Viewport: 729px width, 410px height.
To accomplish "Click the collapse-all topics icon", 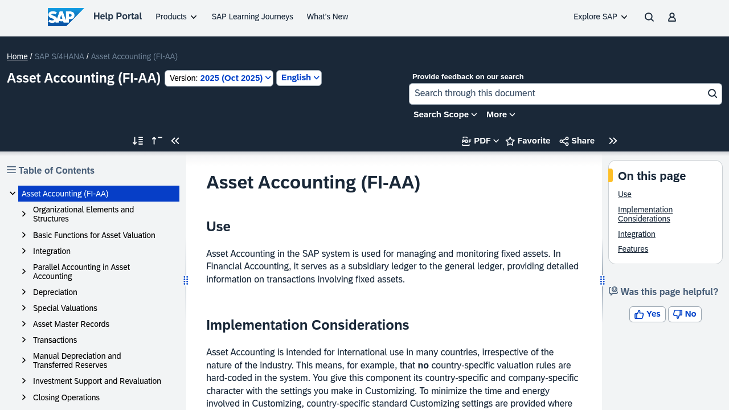I will tap(156, 140).
